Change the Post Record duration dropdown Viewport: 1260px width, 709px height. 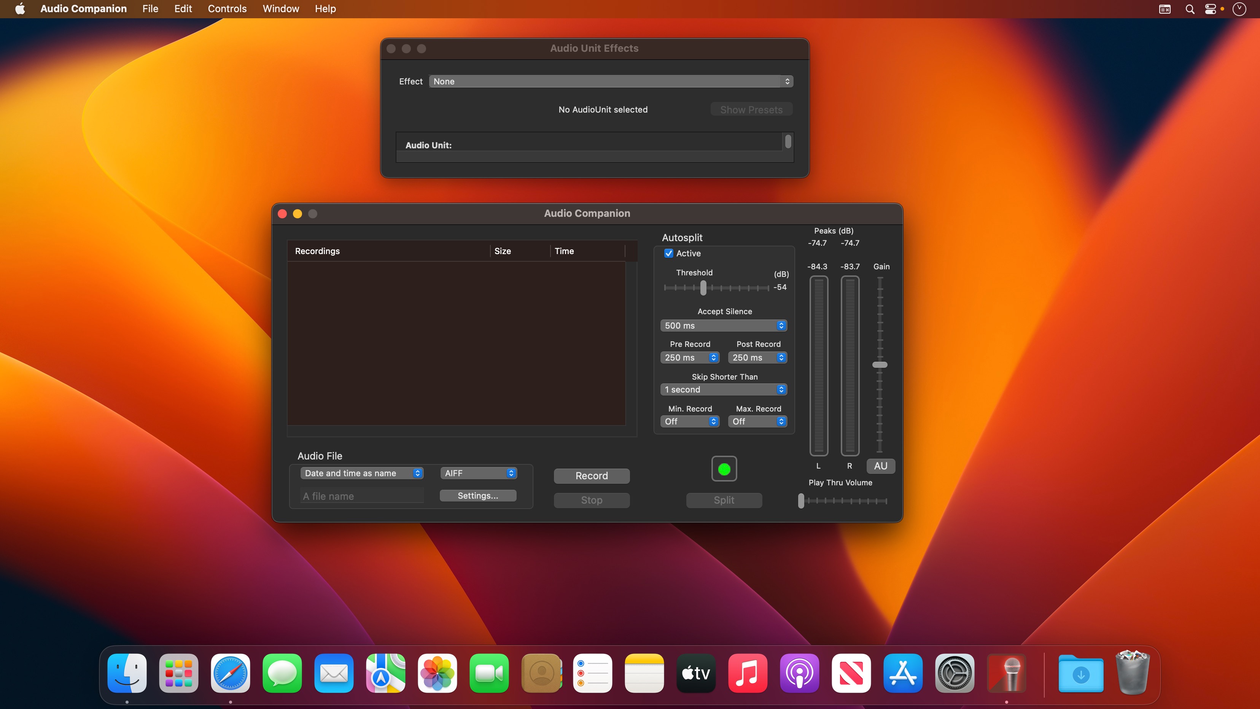click(x=758, y=358)
